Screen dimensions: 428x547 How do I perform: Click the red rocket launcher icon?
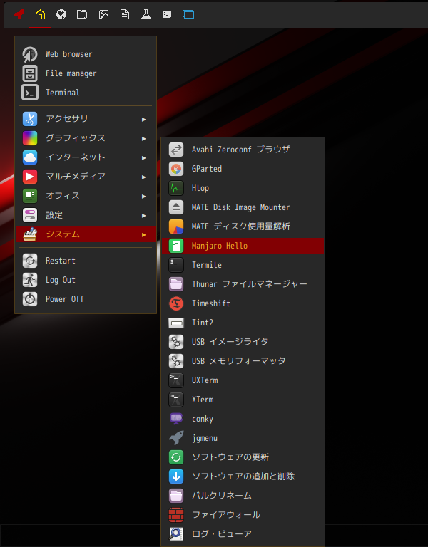click(19, 14)
